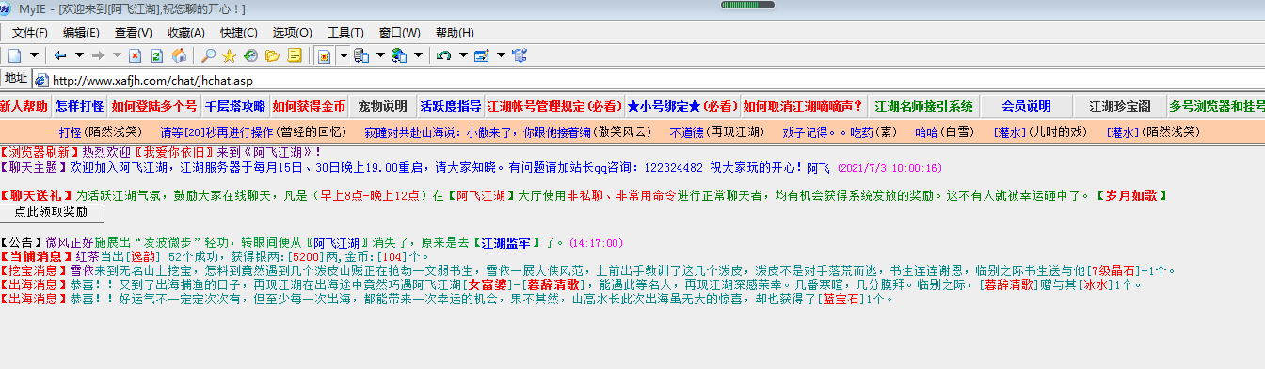This screenshot has height=369, width=1265.
Task: Open the Search magnifier icon
Action: click(x=208, y=55)
